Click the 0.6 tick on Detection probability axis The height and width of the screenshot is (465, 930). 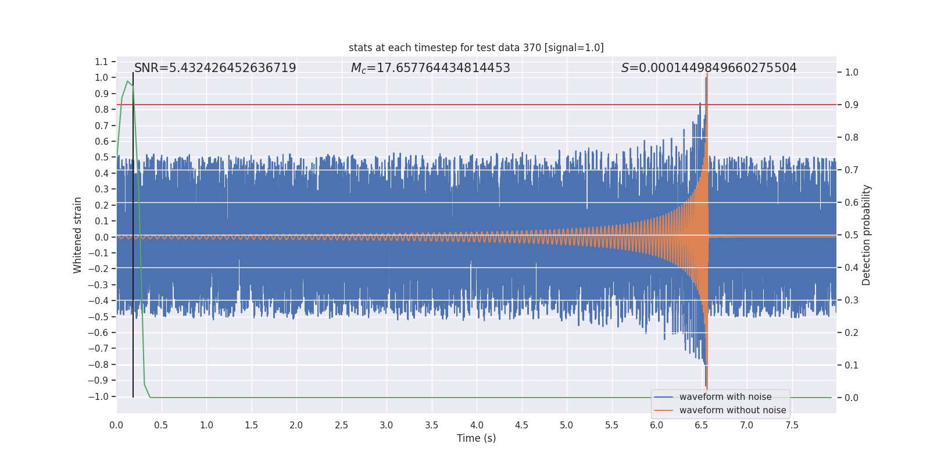[852, 202]
